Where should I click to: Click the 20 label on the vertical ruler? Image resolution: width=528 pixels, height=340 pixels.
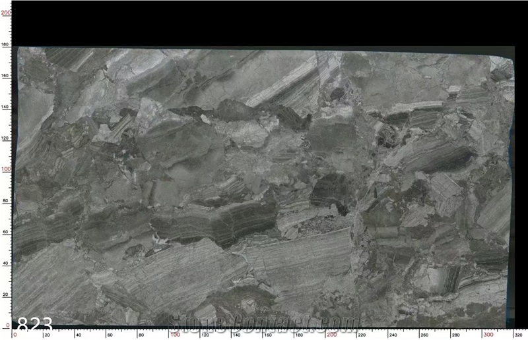5,295
